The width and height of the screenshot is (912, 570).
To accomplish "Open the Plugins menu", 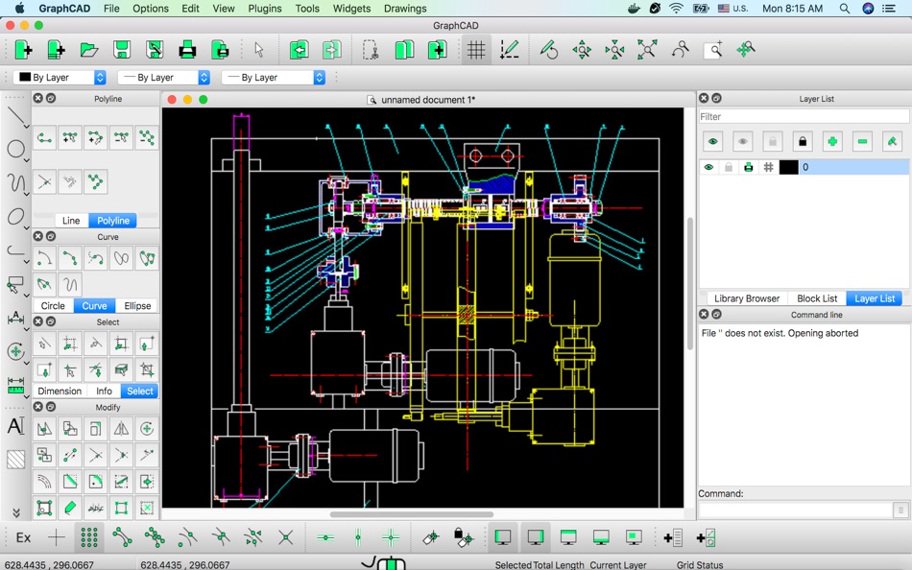I will [264, 9].
